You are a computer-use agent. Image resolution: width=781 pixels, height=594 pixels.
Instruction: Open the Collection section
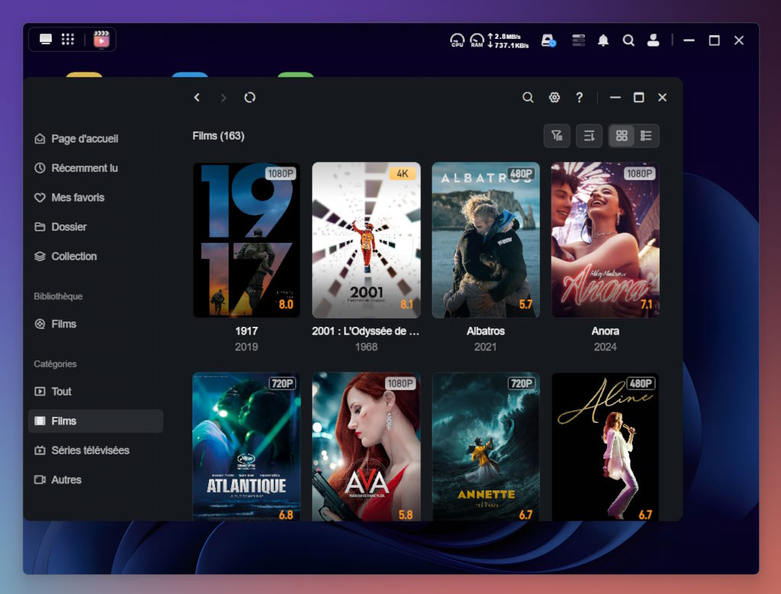click(x=66, y=257)
